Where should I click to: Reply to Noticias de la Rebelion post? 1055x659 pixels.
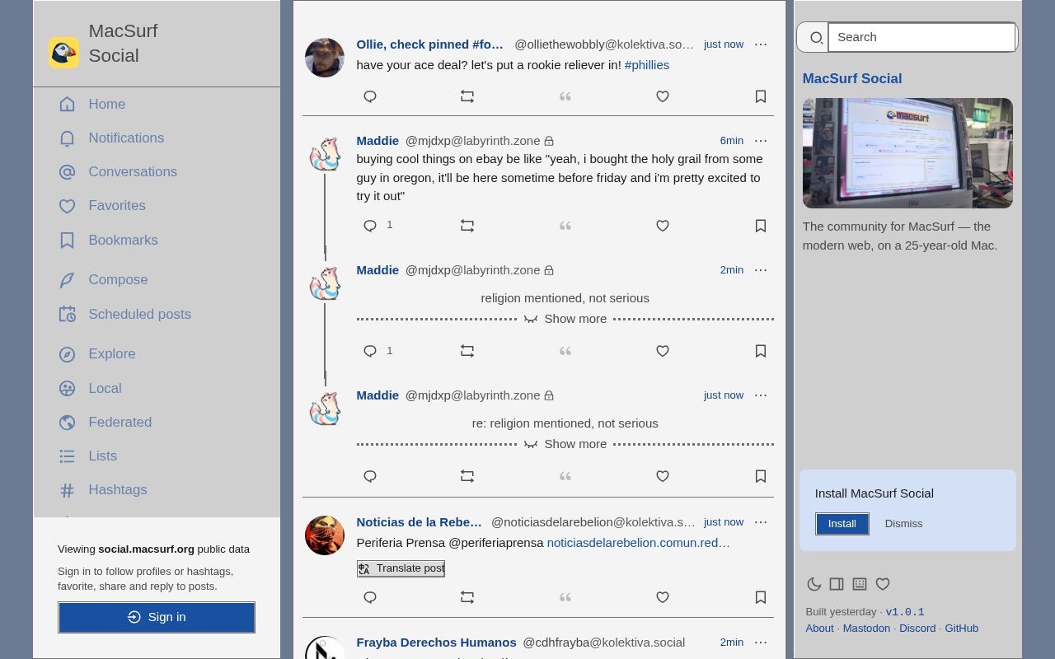[370, 597]
